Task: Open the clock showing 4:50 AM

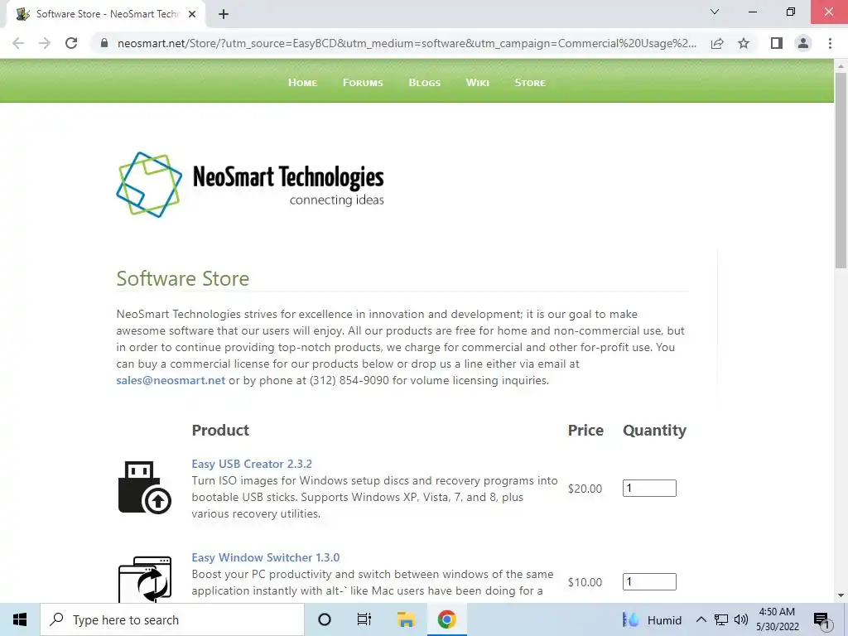Action: tap(777, 619)
